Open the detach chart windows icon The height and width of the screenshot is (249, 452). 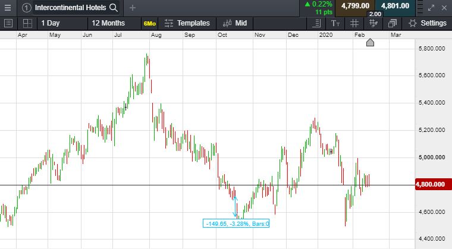393,23
